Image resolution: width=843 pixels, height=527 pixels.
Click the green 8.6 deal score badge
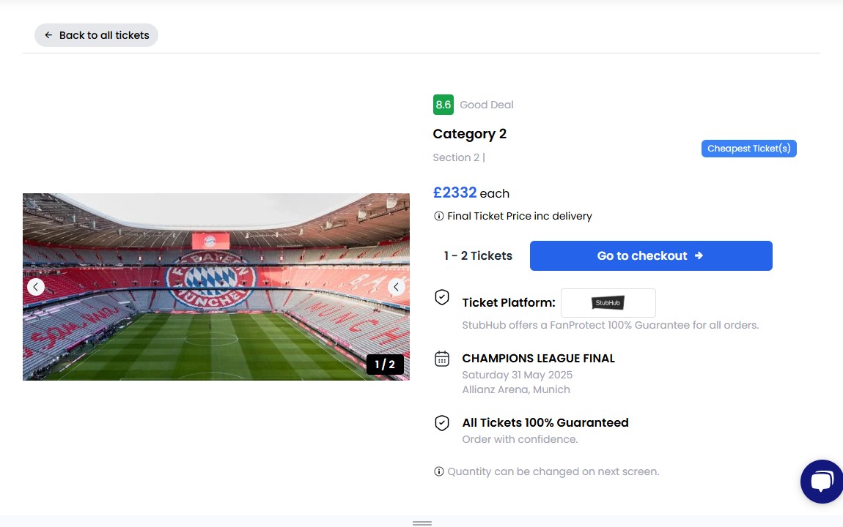pos(443,105)
